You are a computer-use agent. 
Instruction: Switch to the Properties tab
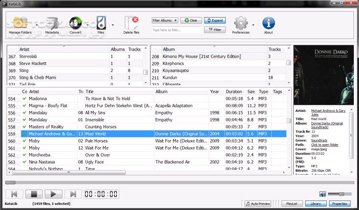340,204
